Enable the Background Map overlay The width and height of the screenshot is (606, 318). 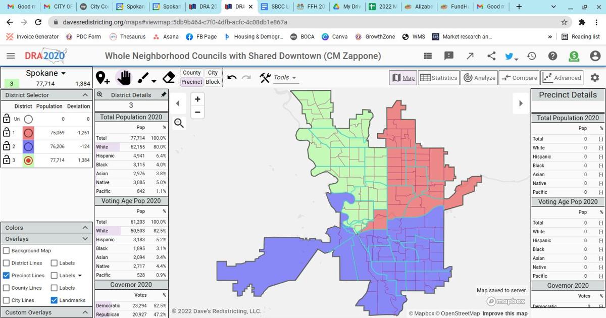[x=6, y=250]
